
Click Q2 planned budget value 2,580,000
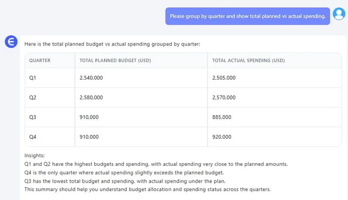pyautogui.click(x=91, y=98)
